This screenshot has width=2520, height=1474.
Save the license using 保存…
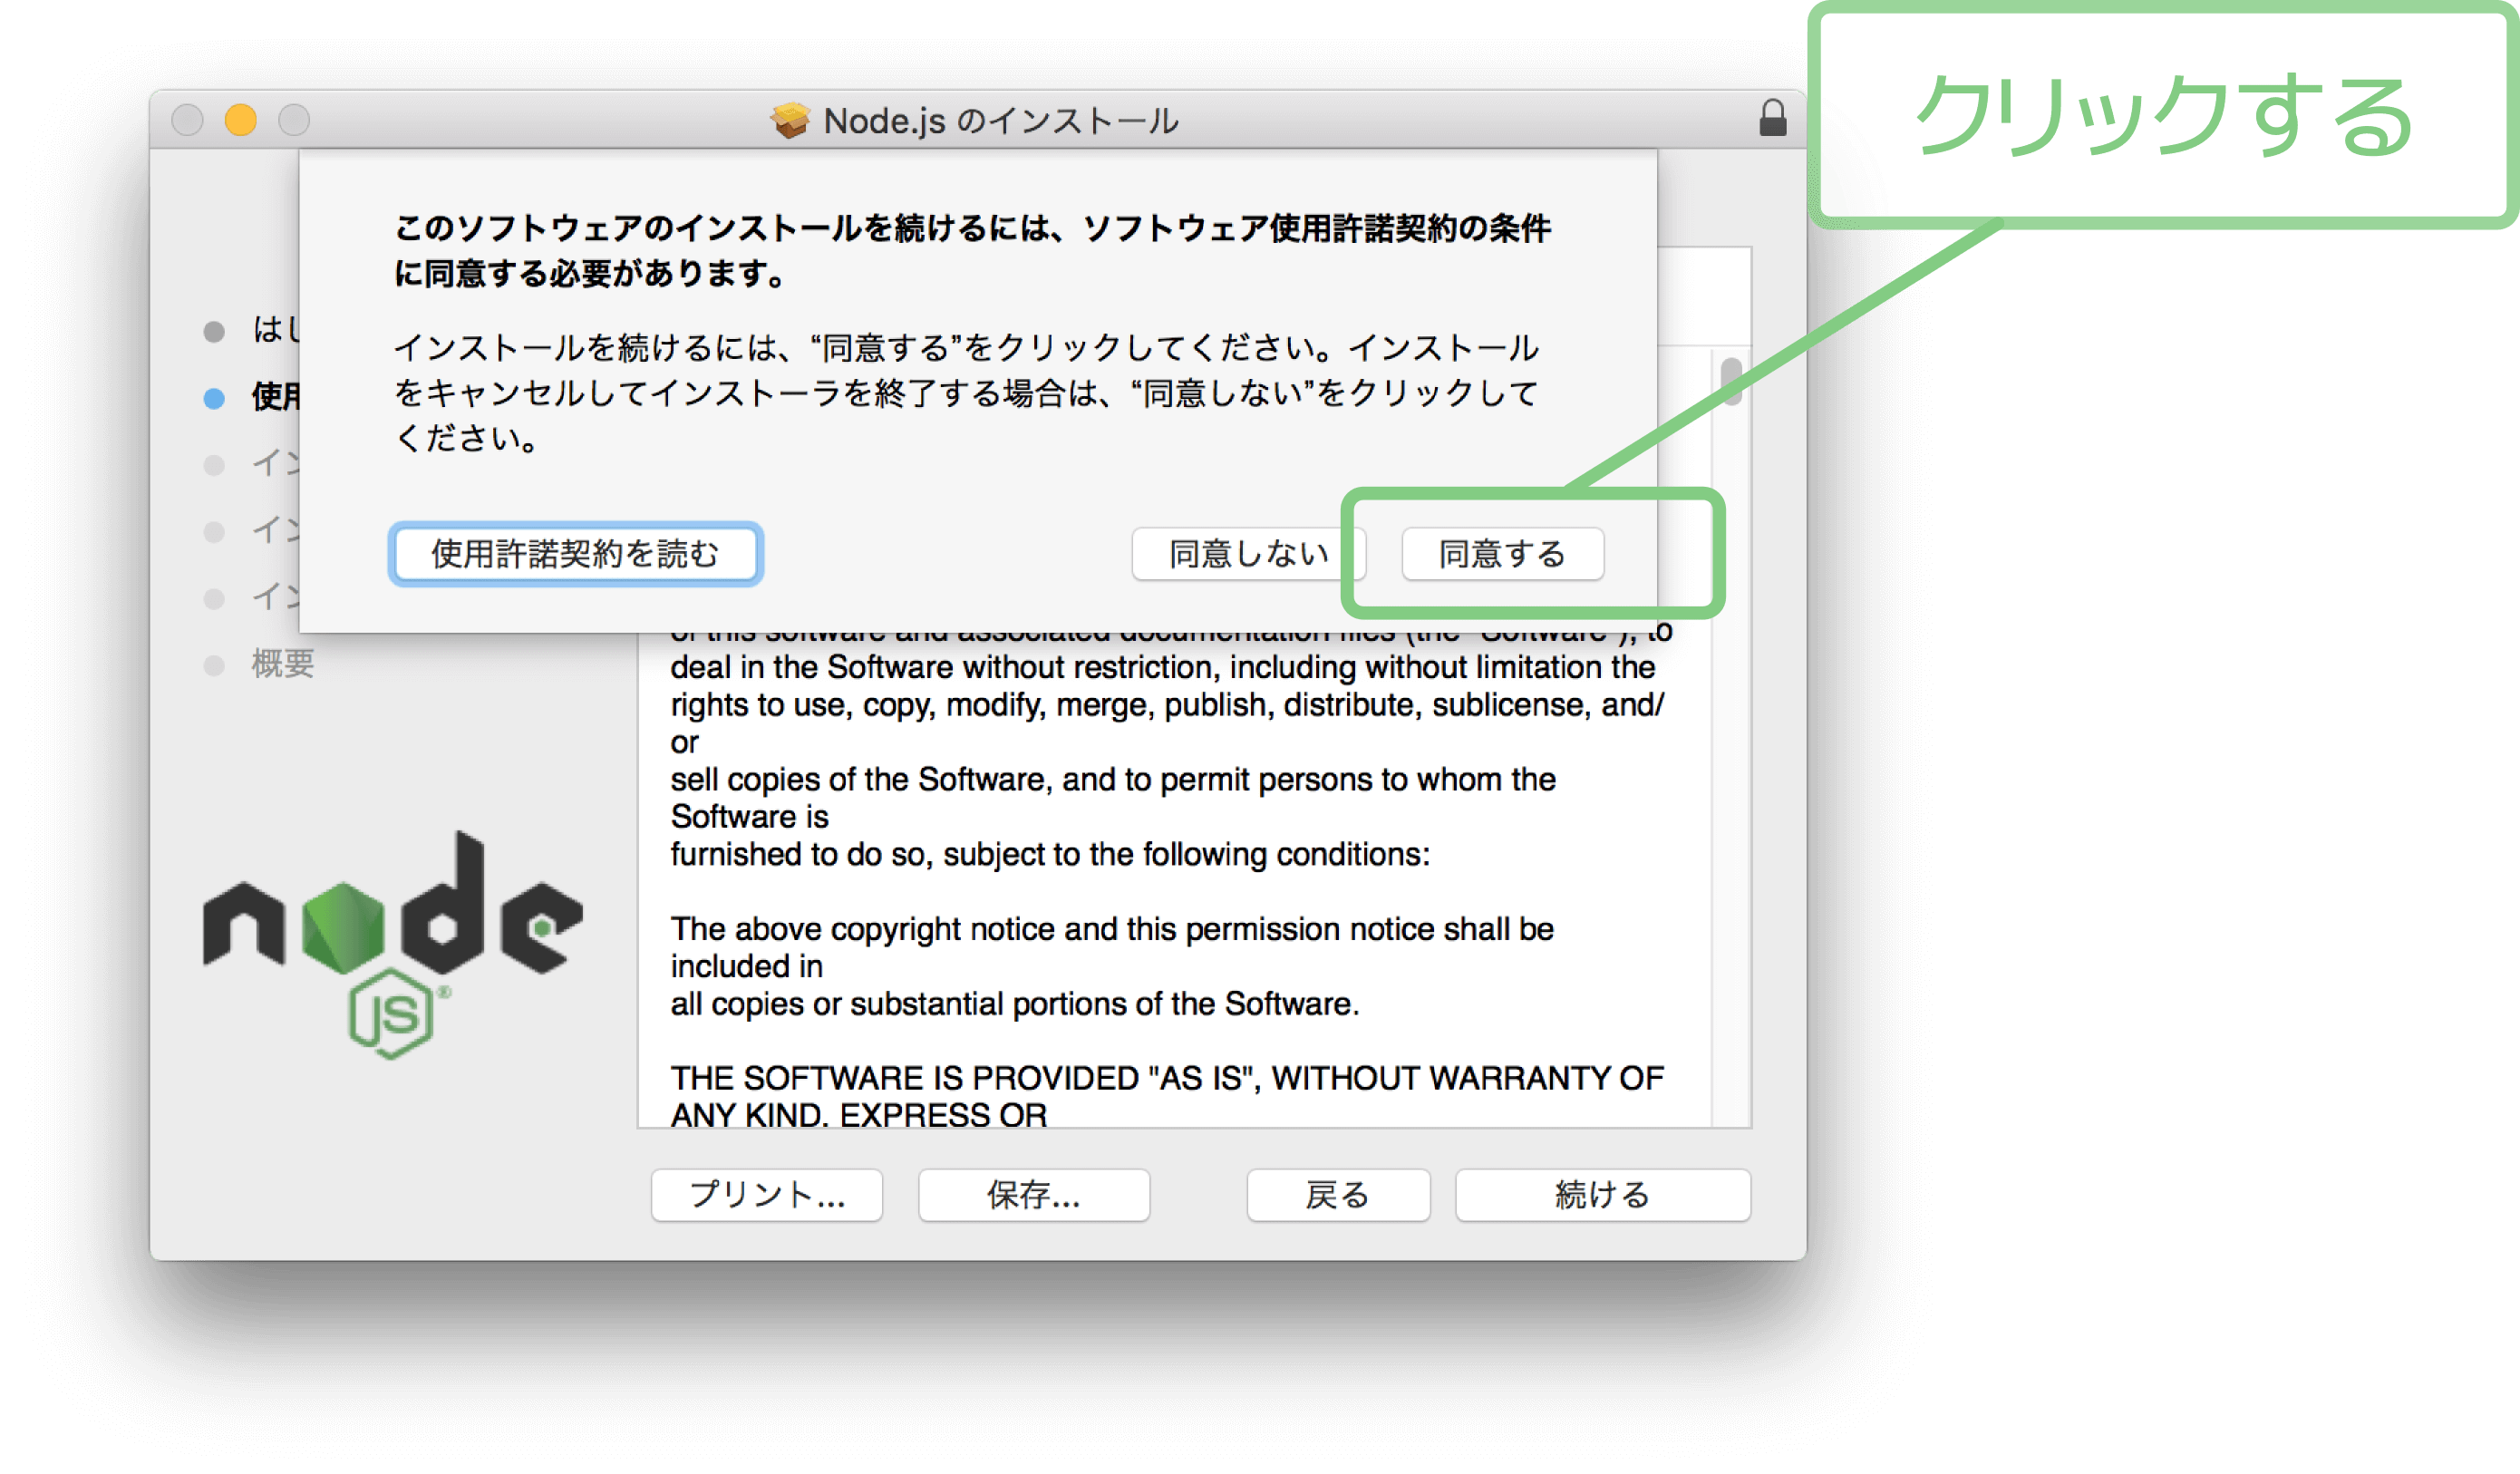tap(1032, 1194)
